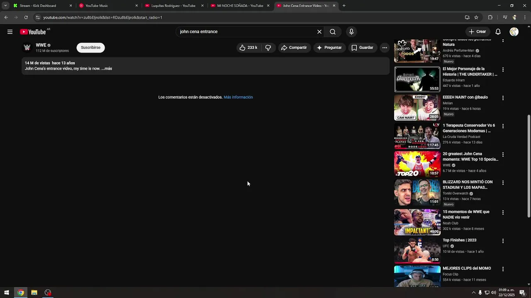531x298 pixels.
Task: Open options for 15 momentos de WWE
Action: tap(503, 212)
